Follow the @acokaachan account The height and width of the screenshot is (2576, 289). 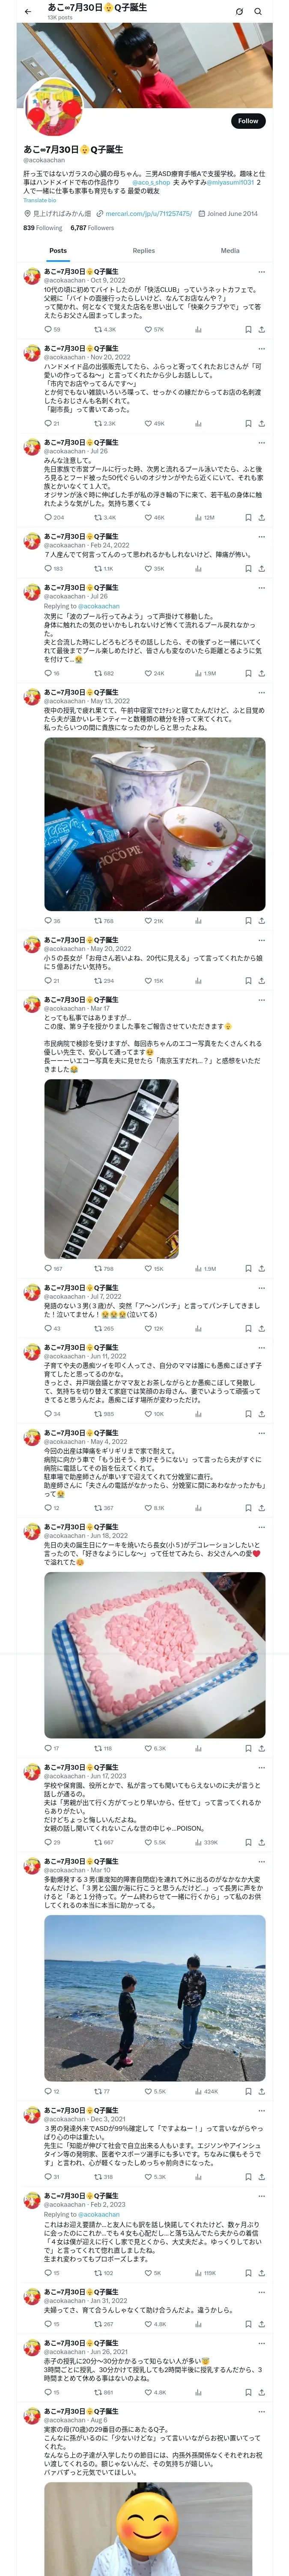248,121
